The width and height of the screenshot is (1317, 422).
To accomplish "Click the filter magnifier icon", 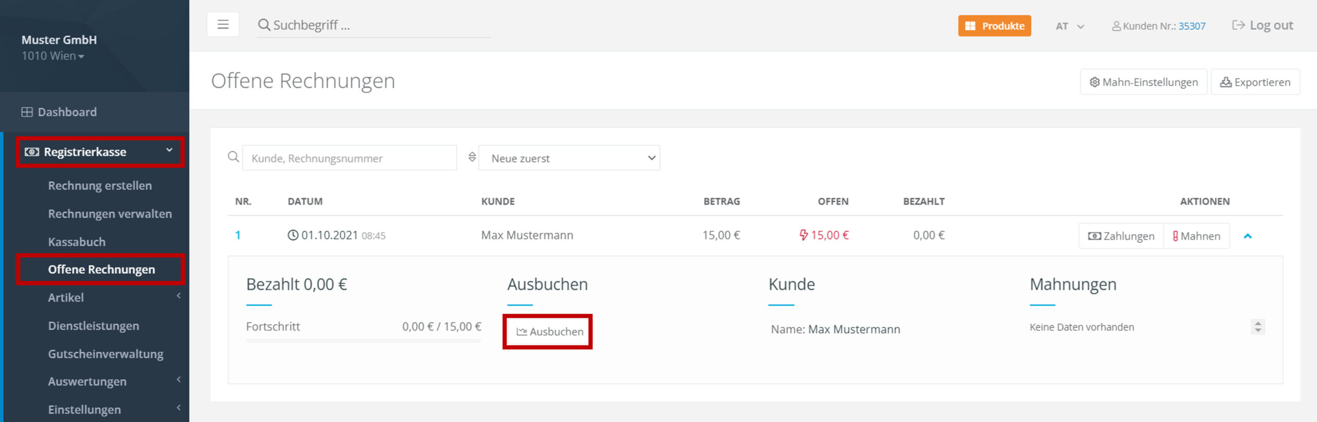I will pyautogui.click(x=234, y=157).
